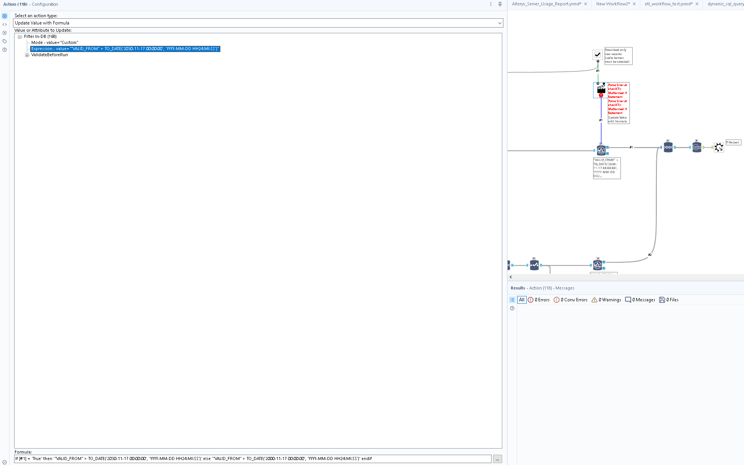Click the False output anchor of upper Filter In-DB
This screenshot has width=744, height=465.
[607, 153]
